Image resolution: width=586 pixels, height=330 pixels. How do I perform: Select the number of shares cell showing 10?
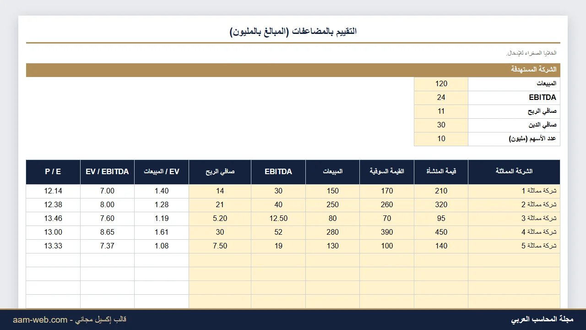point(441,139)
